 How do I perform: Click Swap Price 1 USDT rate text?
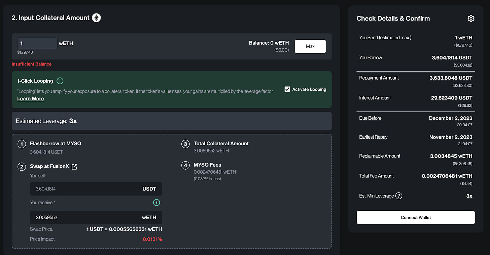(124, 229)
